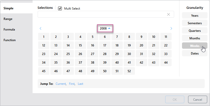Expand the 2008 year dropdown
The height and width of the screenshot is (106, 210).
[x=105, y=29]
